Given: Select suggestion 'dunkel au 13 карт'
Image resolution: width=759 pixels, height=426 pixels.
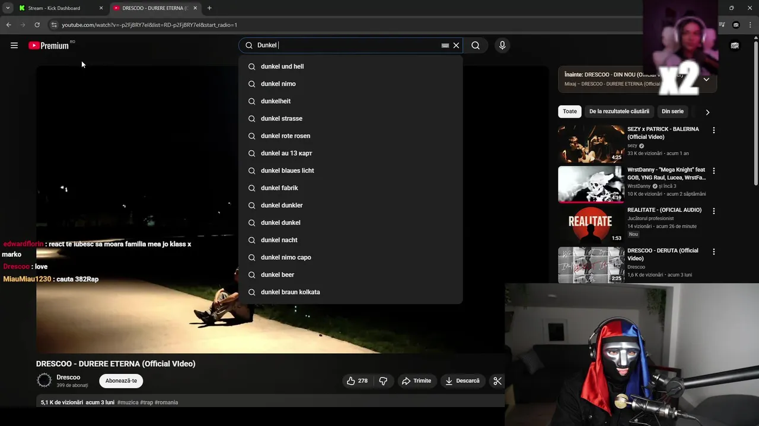Looking at the screenshot, I should point(350,153).
